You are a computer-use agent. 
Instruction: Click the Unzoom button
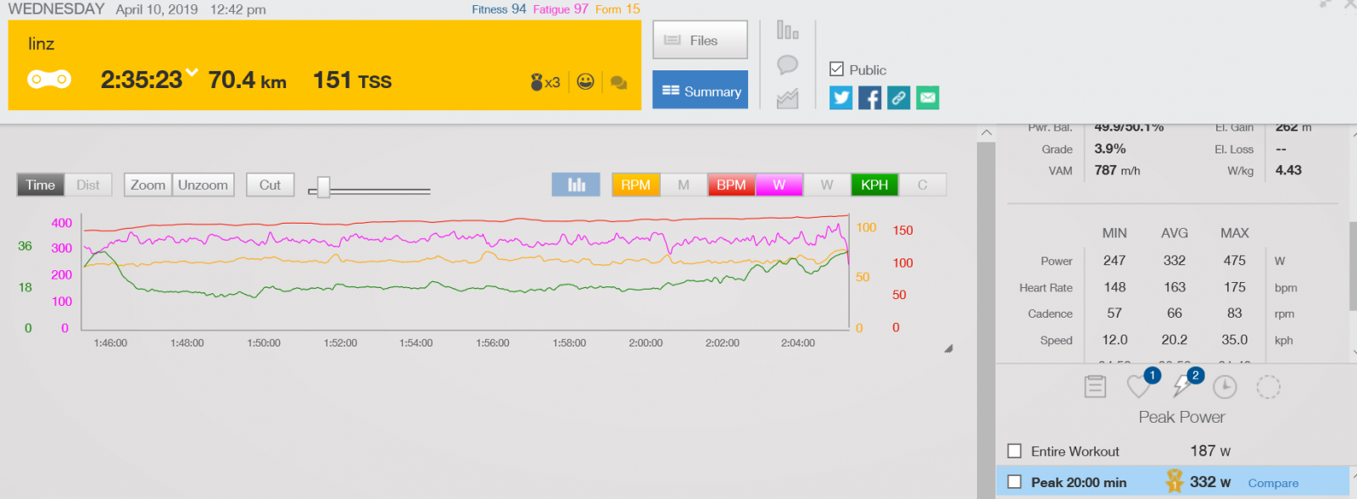(x=203, y=185)
